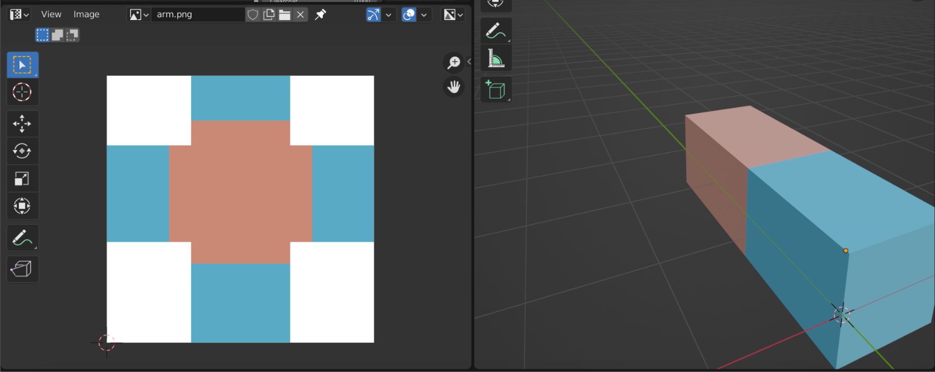Select the Measure tool in 3D viewport
The image size is (935, 372).
click(496, 58)
